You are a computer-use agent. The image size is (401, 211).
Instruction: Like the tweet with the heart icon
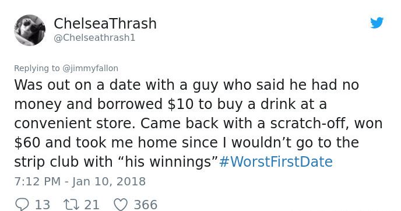[x=121, y=205]
